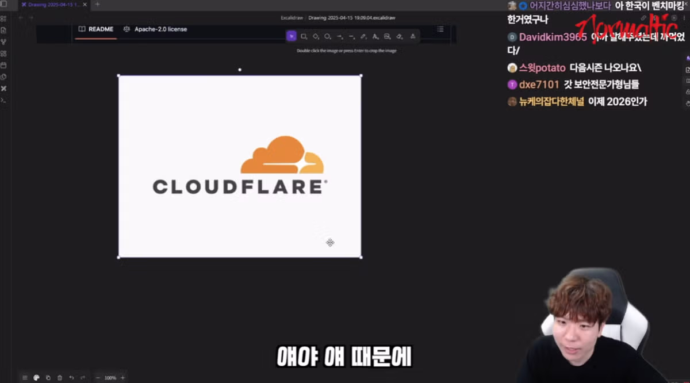690x383 pixels.
Task: Duplicate the selected Cloudflare image
Action: (x=48, y=378)
